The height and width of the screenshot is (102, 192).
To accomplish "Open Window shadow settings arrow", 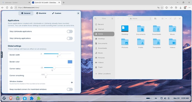I will [x=72, y=82].
